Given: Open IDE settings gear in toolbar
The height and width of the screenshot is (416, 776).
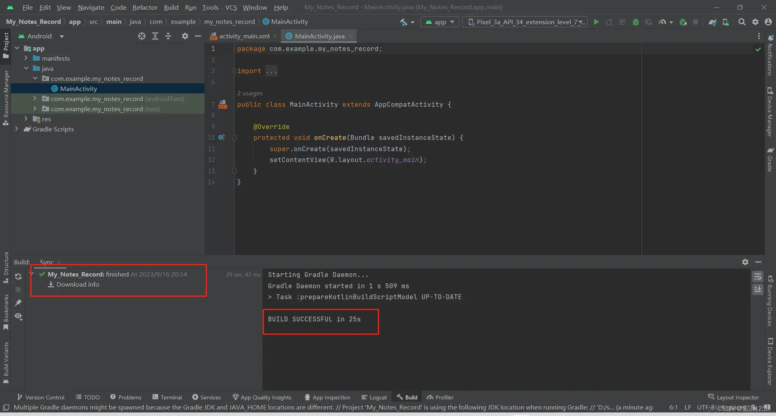Looking at the screenshot, I should (x=755, y=22).
